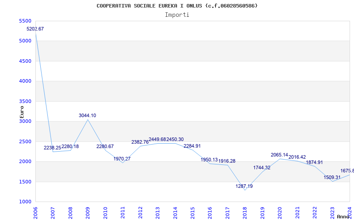
Task: Click the x-axis year 2018
Action: [x=245, y=213]
